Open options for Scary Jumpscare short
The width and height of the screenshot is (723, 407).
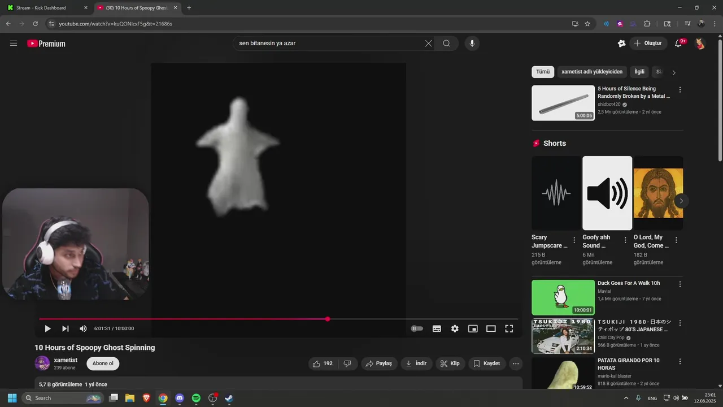pos(574,240)
